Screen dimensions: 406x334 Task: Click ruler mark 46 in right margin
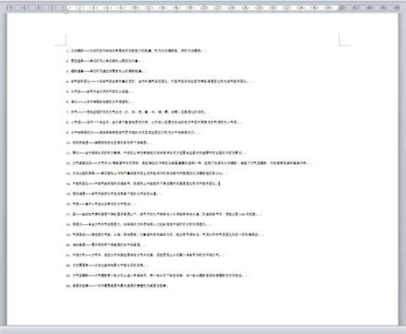(x=383, y=8)
